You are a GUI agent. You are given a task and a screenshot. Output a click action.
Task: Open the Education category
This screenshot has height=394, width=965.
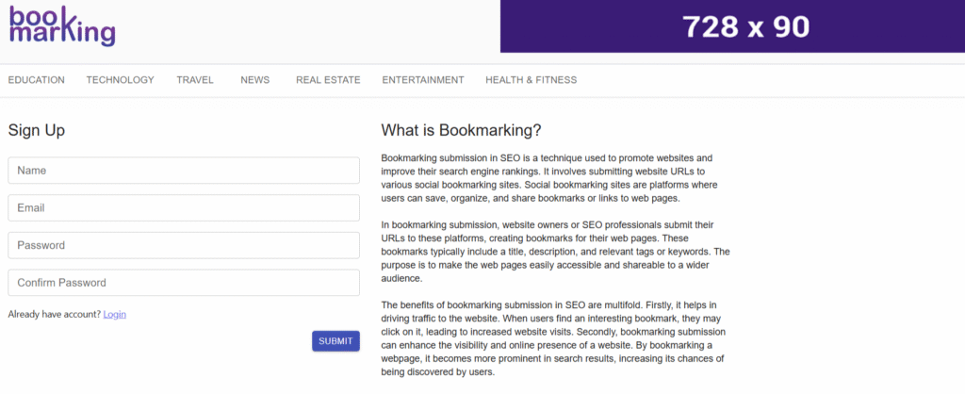click(x=37, y=80)
